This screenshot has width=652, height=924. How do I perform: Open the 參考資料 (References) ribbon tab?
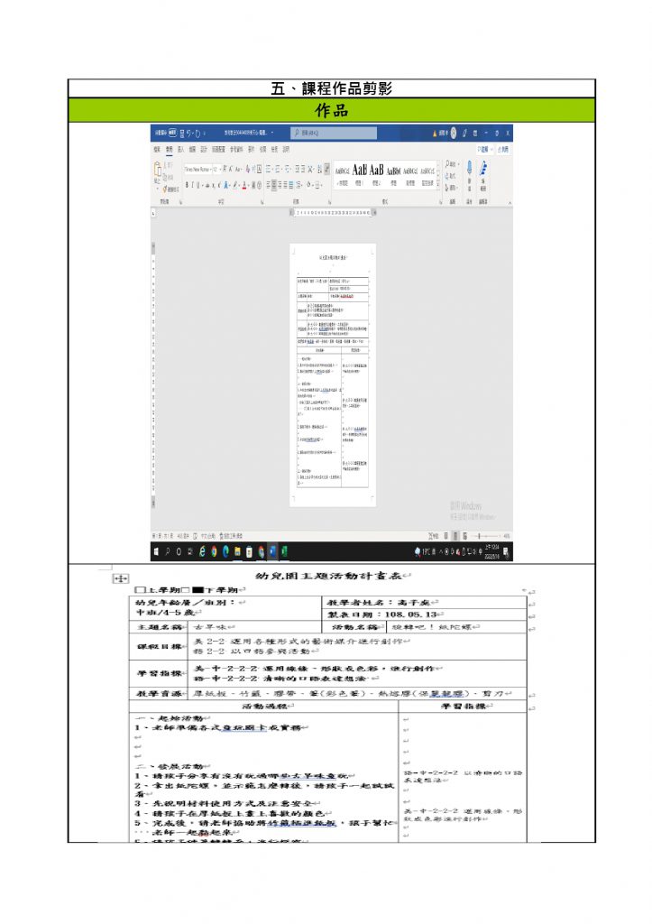coord(236,149)
